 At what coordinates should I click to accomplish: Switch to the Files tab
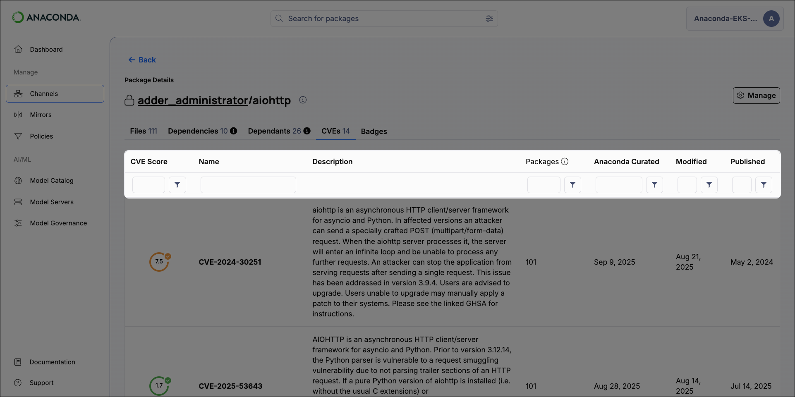point(143,131)
